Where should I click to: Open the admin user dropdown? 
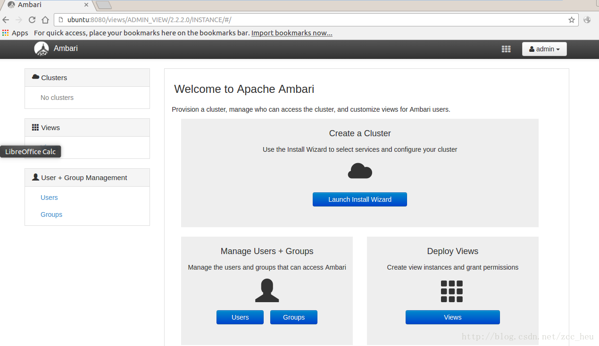tap(544, 49)
